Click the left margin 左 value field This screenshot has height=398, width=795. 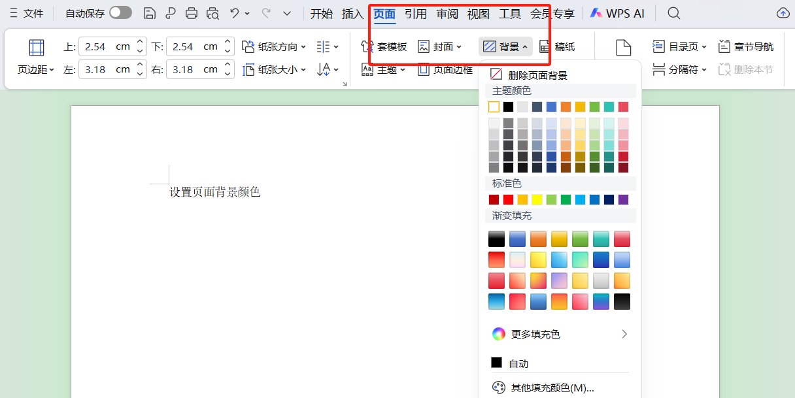(x=105, y=69)
